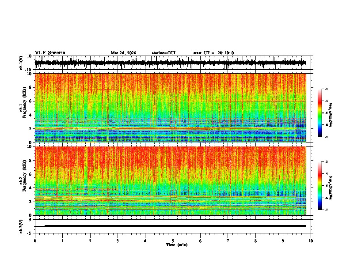The width and height of the screenshot is (350, 270).
Task: Select the date text "Mar.24, 2026"
Action: pyautogui.click(x=123, y=53)
